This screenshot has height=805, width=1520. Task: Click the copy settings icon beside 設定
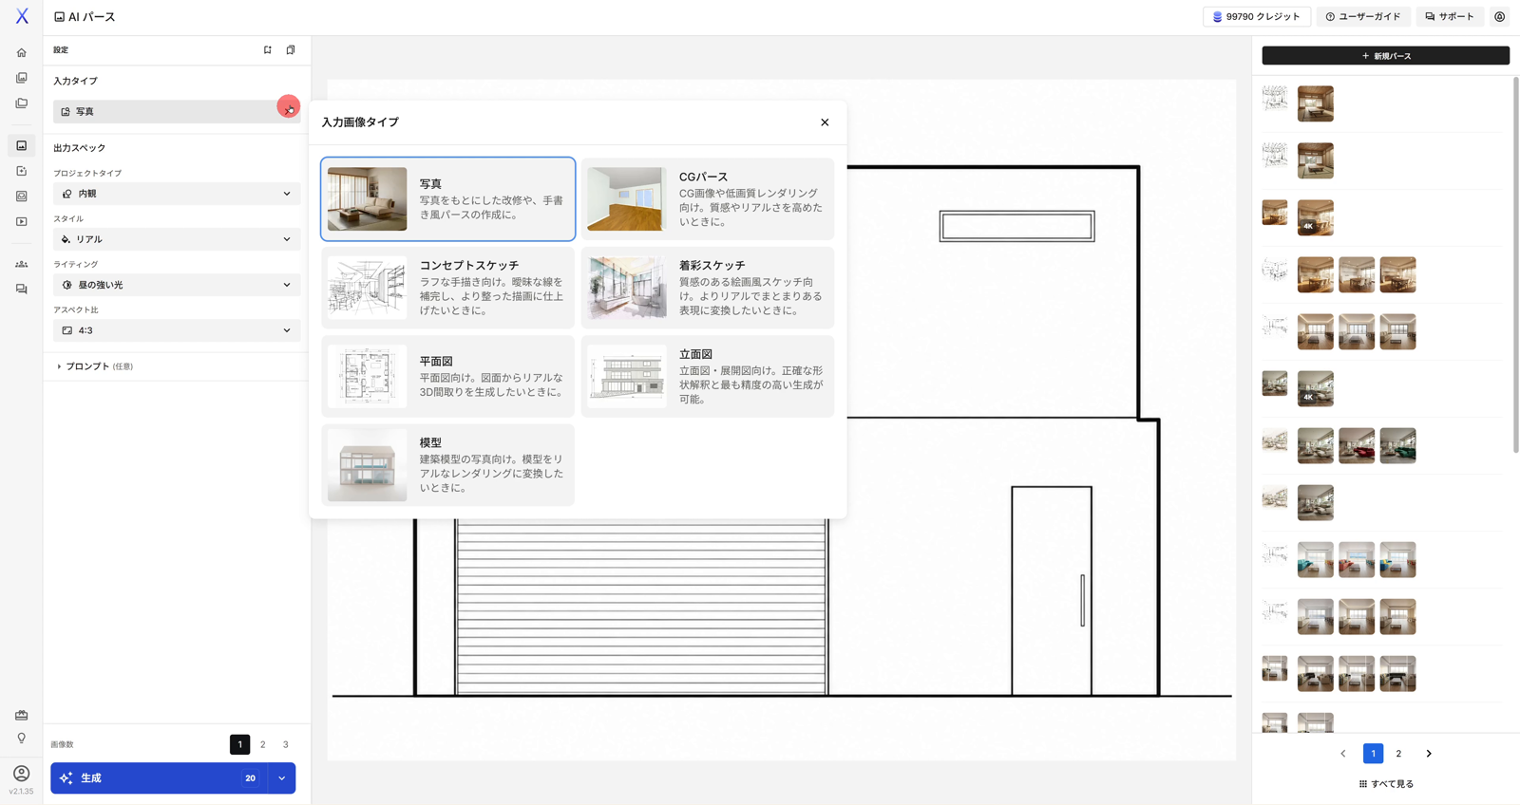291,50
